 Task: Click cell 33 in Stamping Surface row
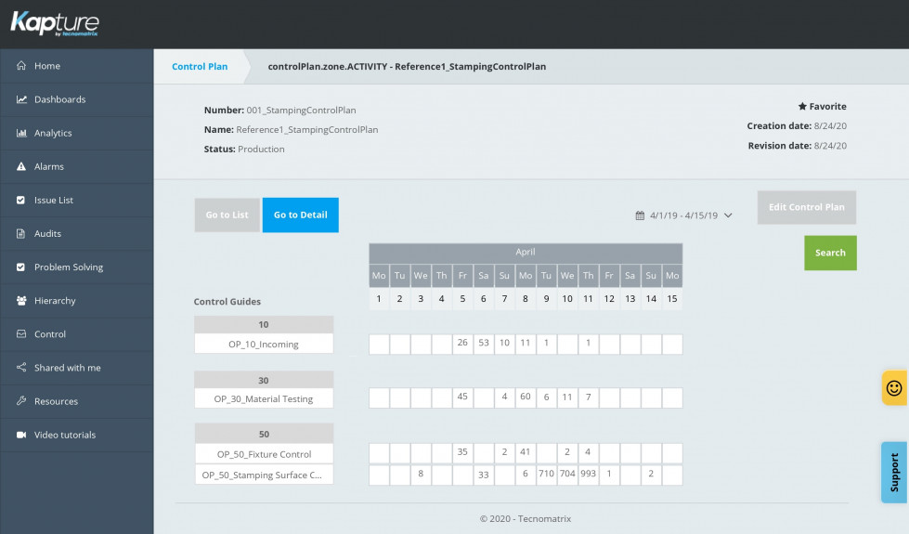click(484, 475)
